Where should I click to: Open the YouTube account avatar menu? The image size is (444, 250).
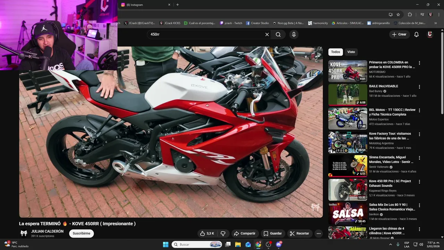pos(430,34)
